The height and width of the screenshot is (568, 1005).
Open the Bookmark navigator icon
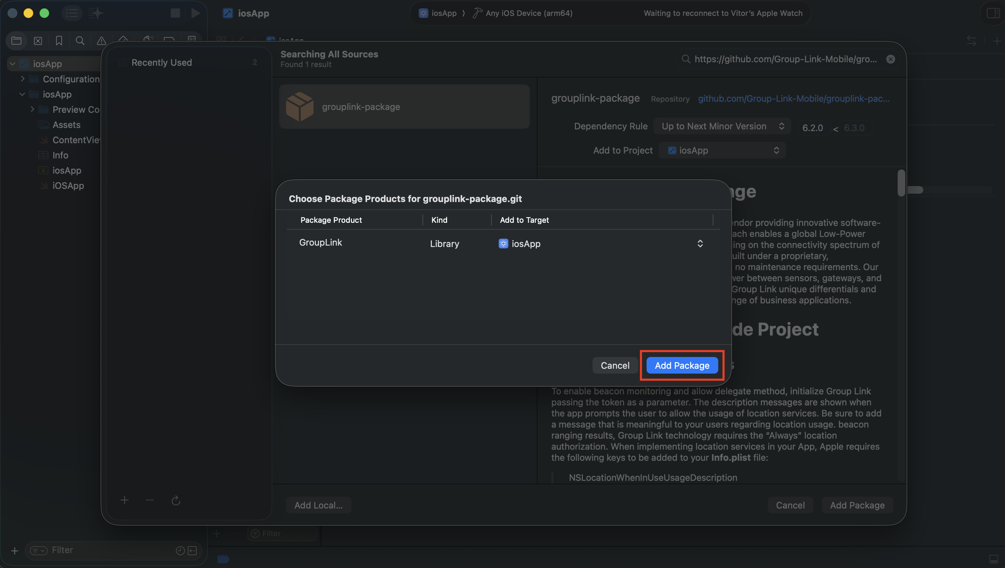pos(59,40)
